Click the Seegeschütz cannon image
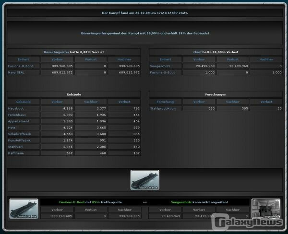The width and height of the screenshot is (288, 234). click(266, 209)
